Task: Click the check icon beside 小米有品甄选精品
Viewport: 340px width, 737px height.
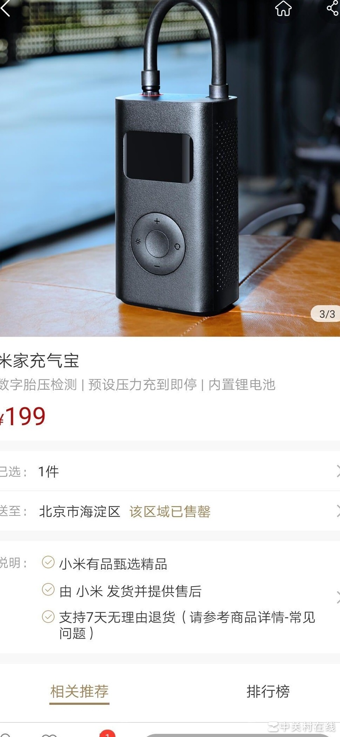Action: [x=48, y=562]
